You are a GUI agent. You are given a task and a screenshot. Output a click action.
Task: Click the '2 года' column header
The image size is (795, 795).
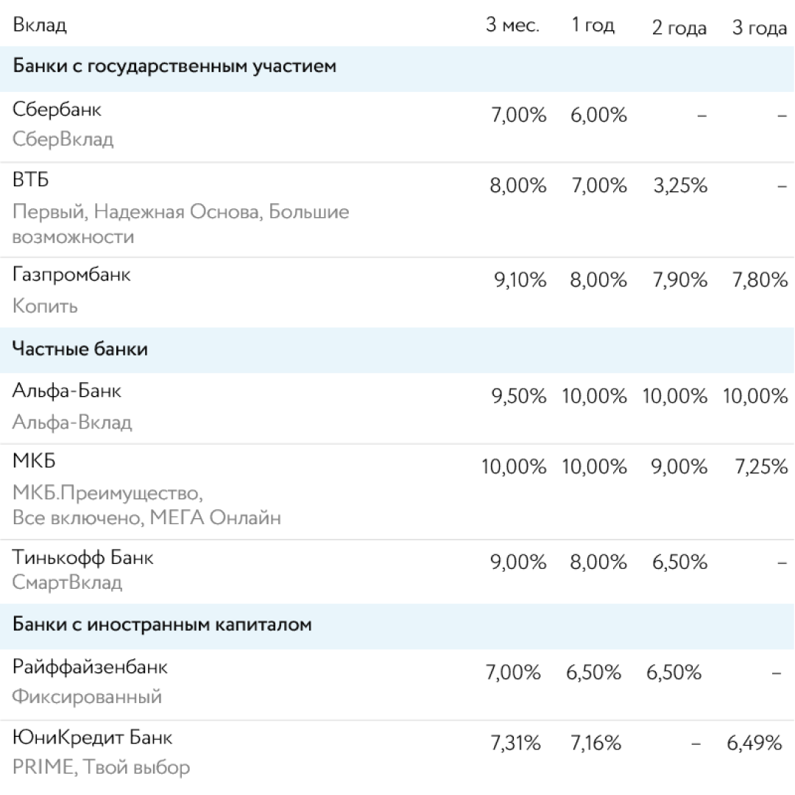(x=679, y=28)
